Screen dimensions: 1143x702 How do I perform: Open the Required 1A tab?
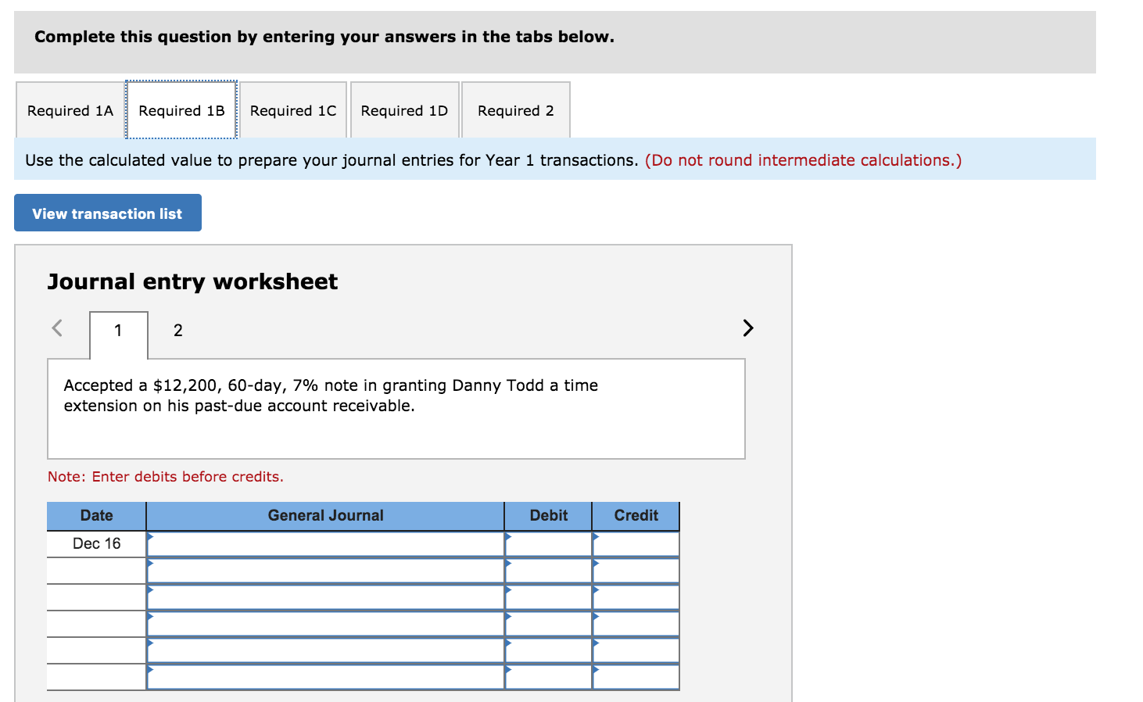coord(70,110)
